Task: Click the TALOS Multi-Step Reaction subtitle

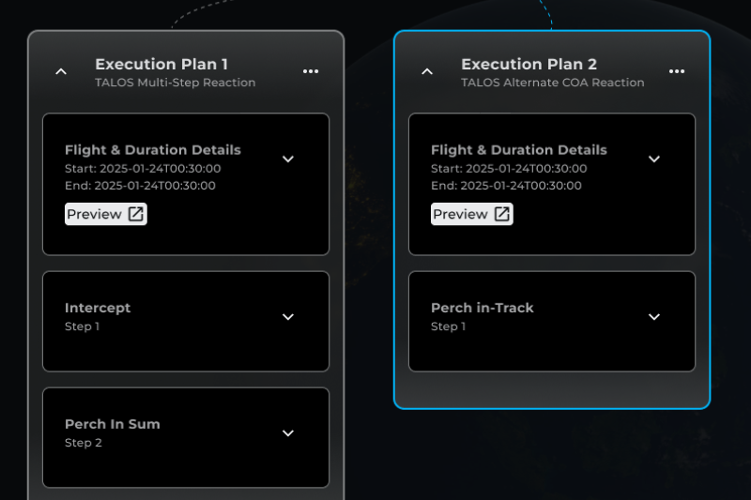Action: pyautogui.click(x=176, y=83)
